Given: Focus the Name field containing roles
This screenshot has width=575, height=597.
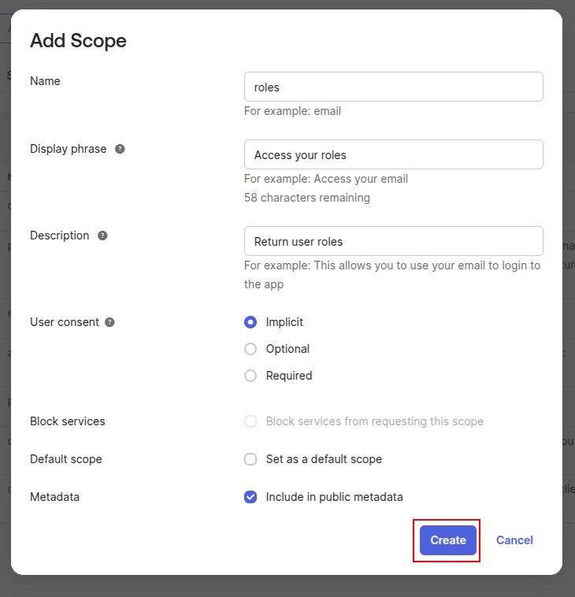Looking at the screenshot, I should 393,87.
